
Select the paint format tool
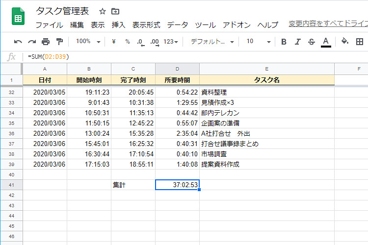(x=59, y=42)
